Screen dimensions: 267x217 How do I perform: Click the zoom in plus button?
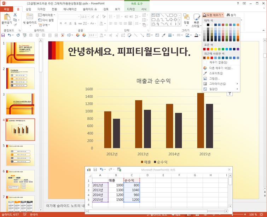[245, 215]
